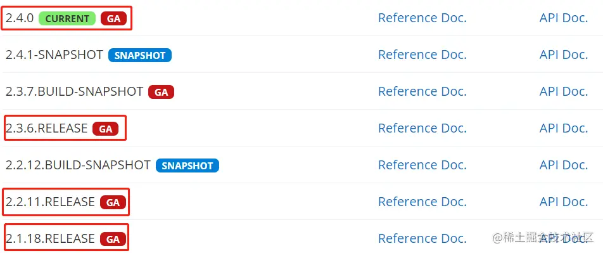Open Reference Doc. for 2.4.1-SNAPSHOT

(x=422, y=55)
